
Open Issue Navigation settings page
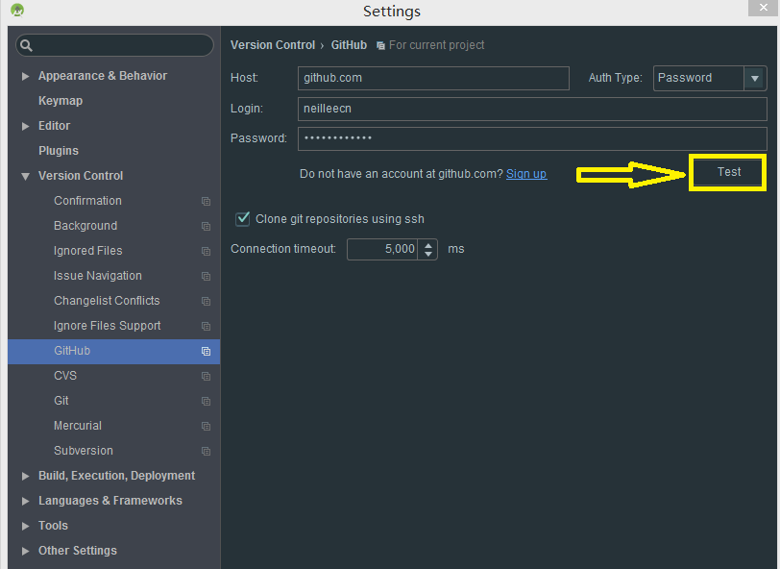pos(98,275)
